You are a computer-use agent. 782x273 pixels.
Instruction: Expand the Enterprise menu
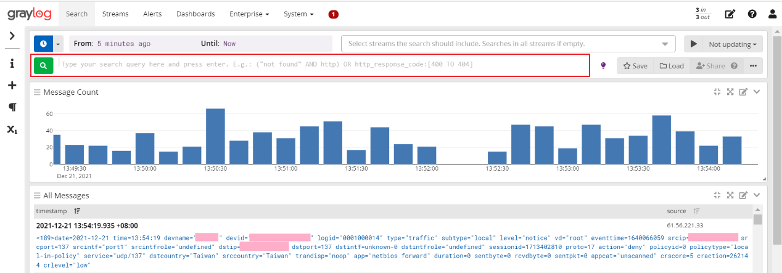pos(249,14)
